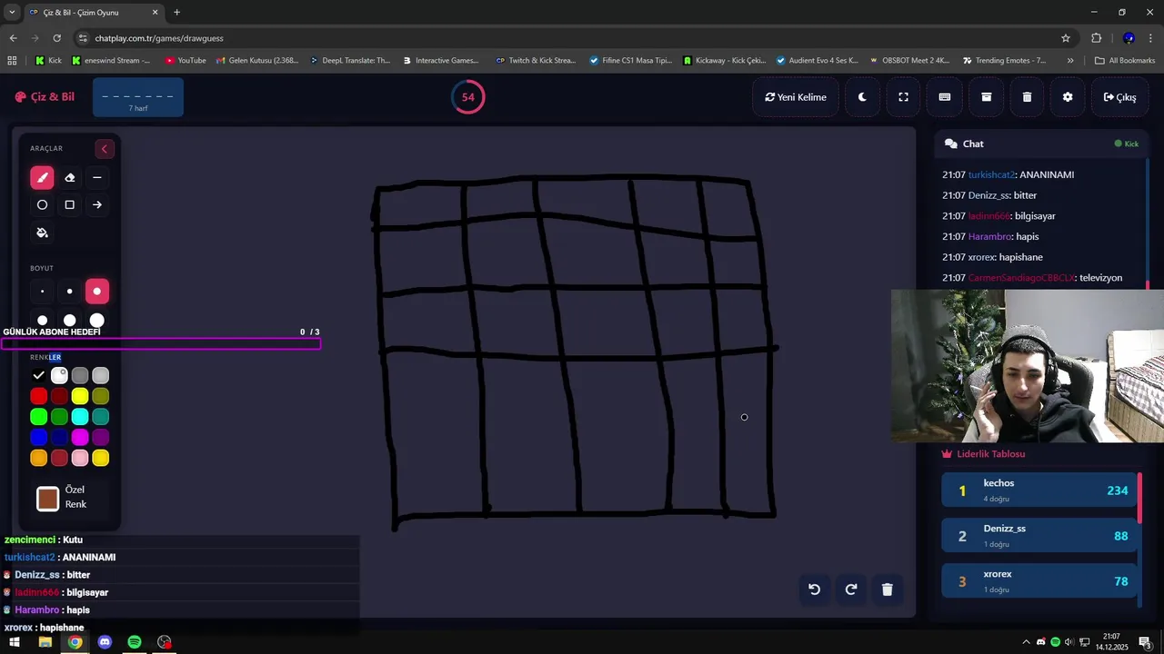1164x654 pixels.
Task: Open the keyboard icon in top toolbar
Action: tap(945, 97)
